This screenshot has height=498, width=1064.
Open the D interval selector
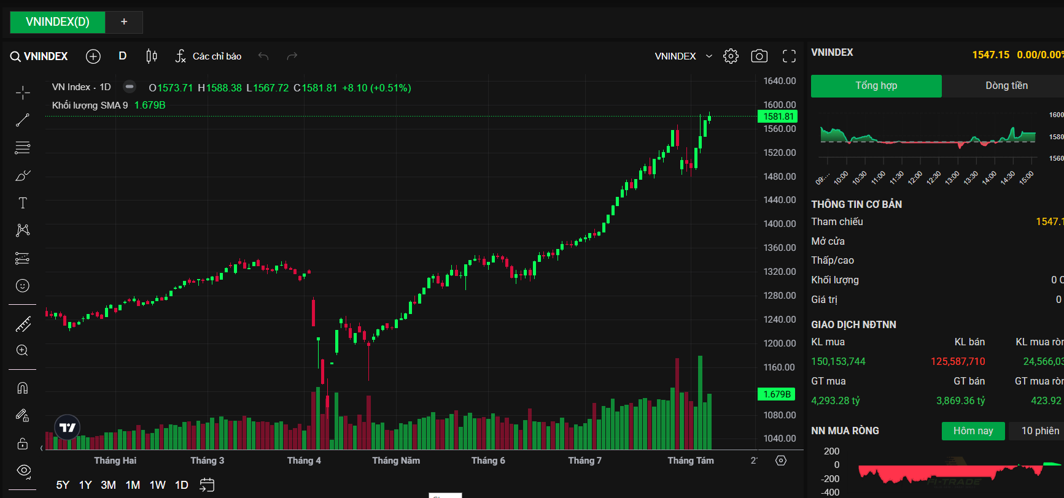123,56
